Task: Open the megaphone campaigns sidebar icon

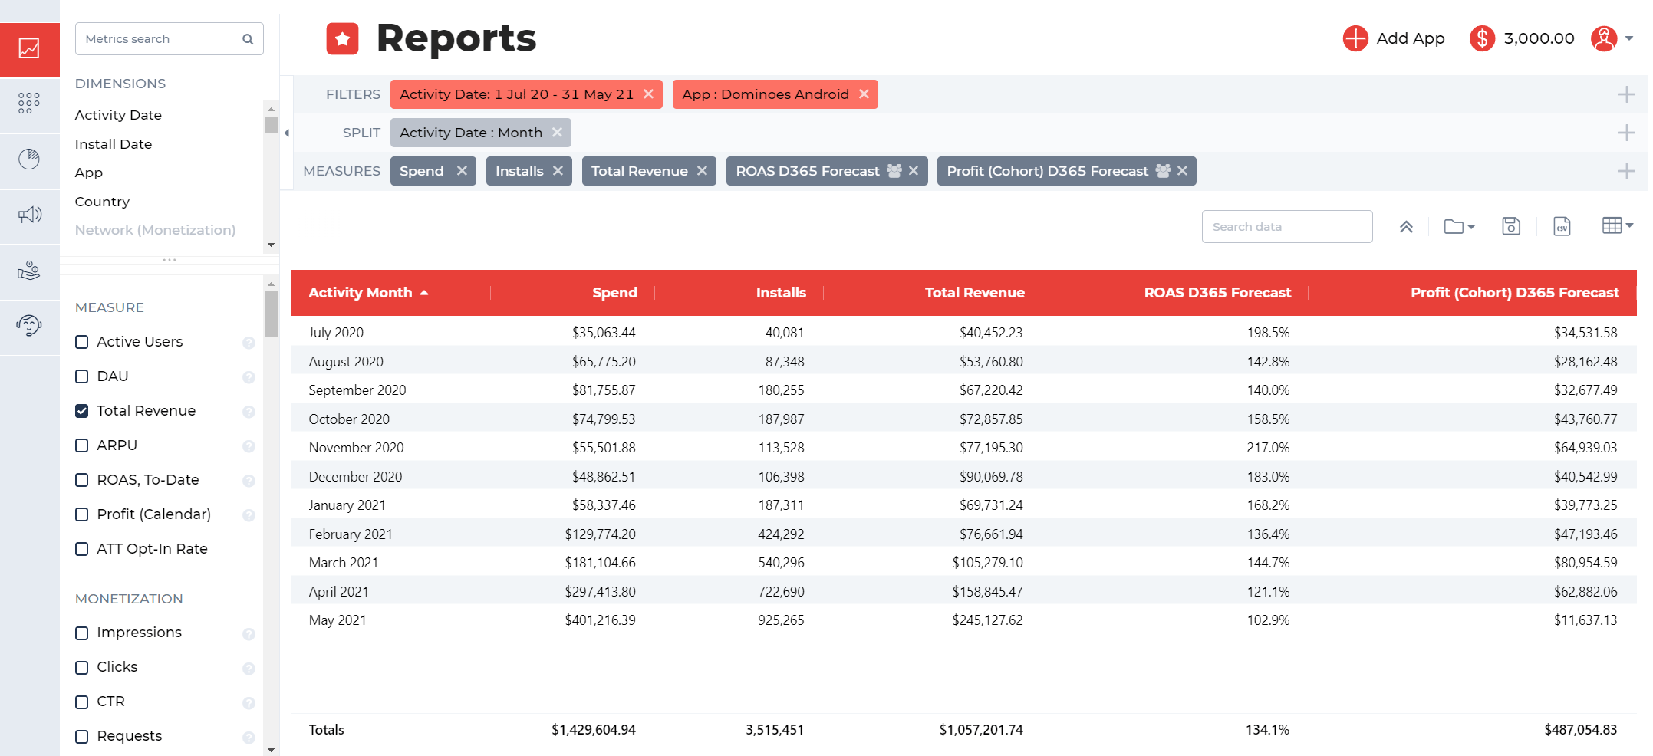Action: point(29,215)
